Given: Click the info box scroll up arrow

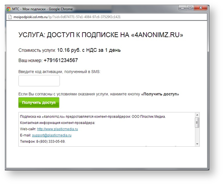Looking at the screenshot, I should pos(197,115).
